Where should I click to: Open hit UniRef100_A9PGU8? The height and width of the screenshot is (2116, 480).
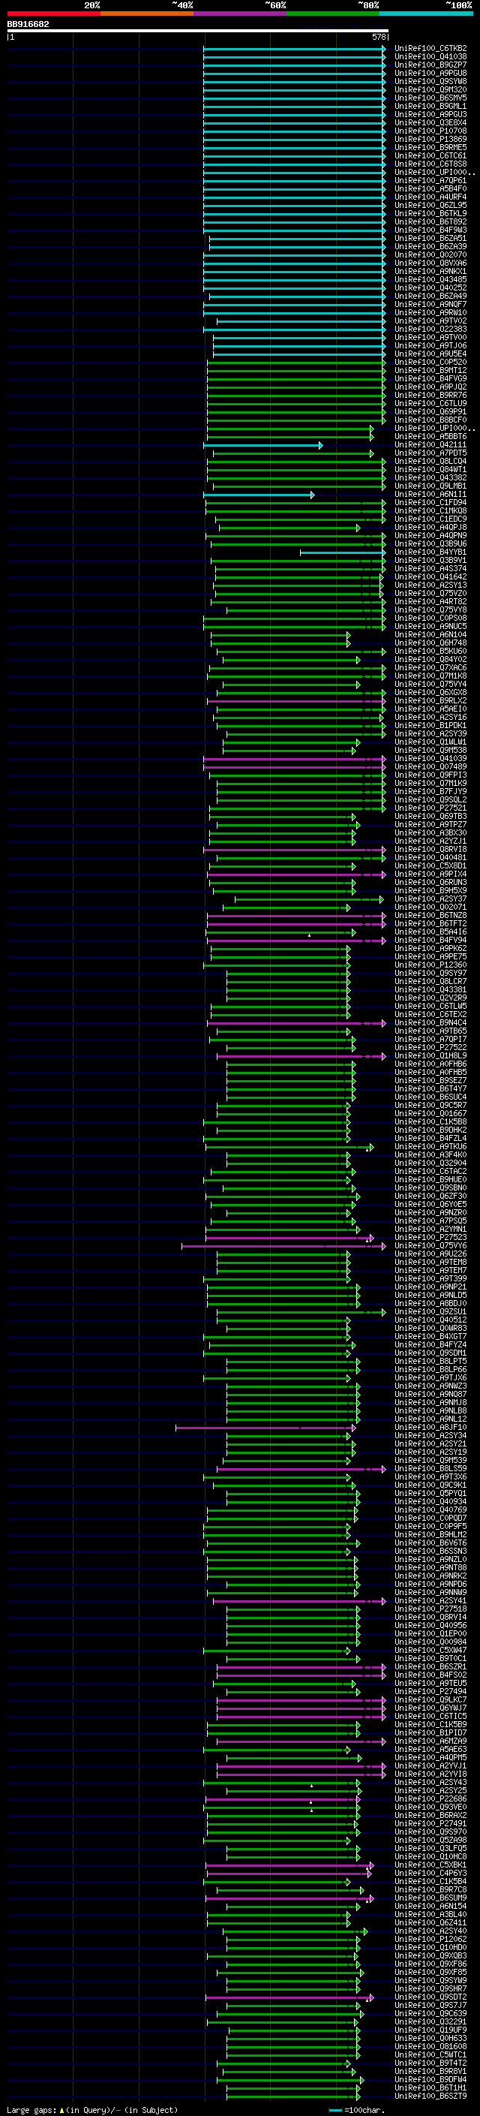[430, 73]
